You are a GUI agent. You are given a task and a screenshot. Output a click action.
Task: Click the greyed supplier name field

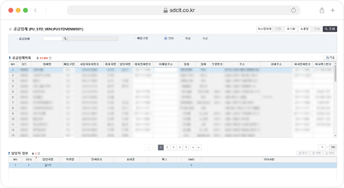93,39
